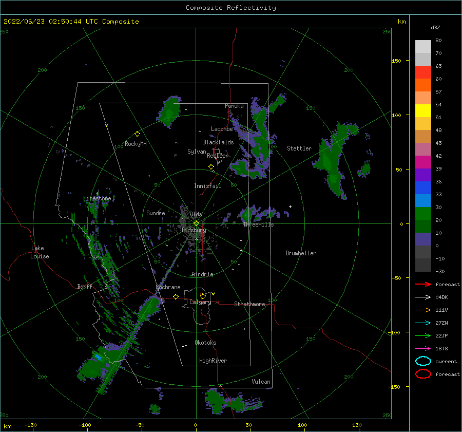The width and height of the screenshot is (462, 432).
Task: Click the Strathmore town label
Action: (249, 304)
